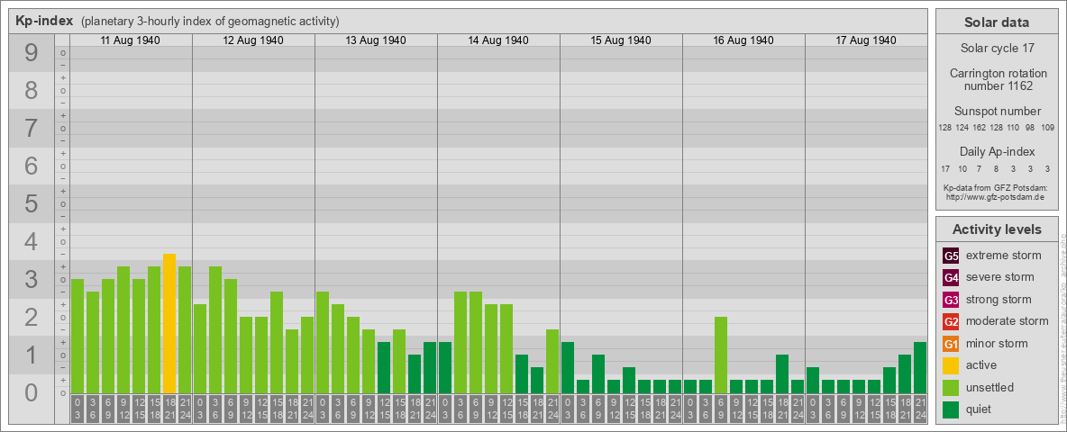
Task: Click the extreme storm legend label
Action: coord(1004,256)
